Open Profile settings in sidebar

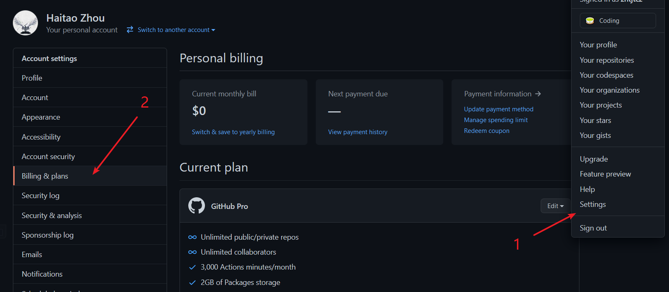90,78
